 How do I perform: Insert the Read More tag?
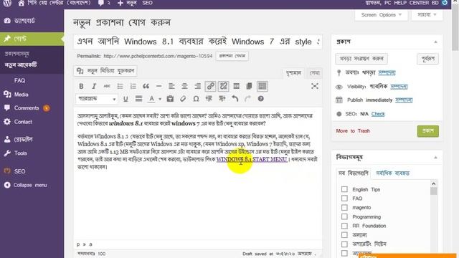click(x=236, y=86)
